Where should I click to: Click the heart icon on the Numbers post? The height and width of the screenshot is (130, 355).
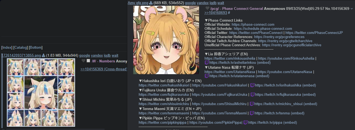(84, 61)
